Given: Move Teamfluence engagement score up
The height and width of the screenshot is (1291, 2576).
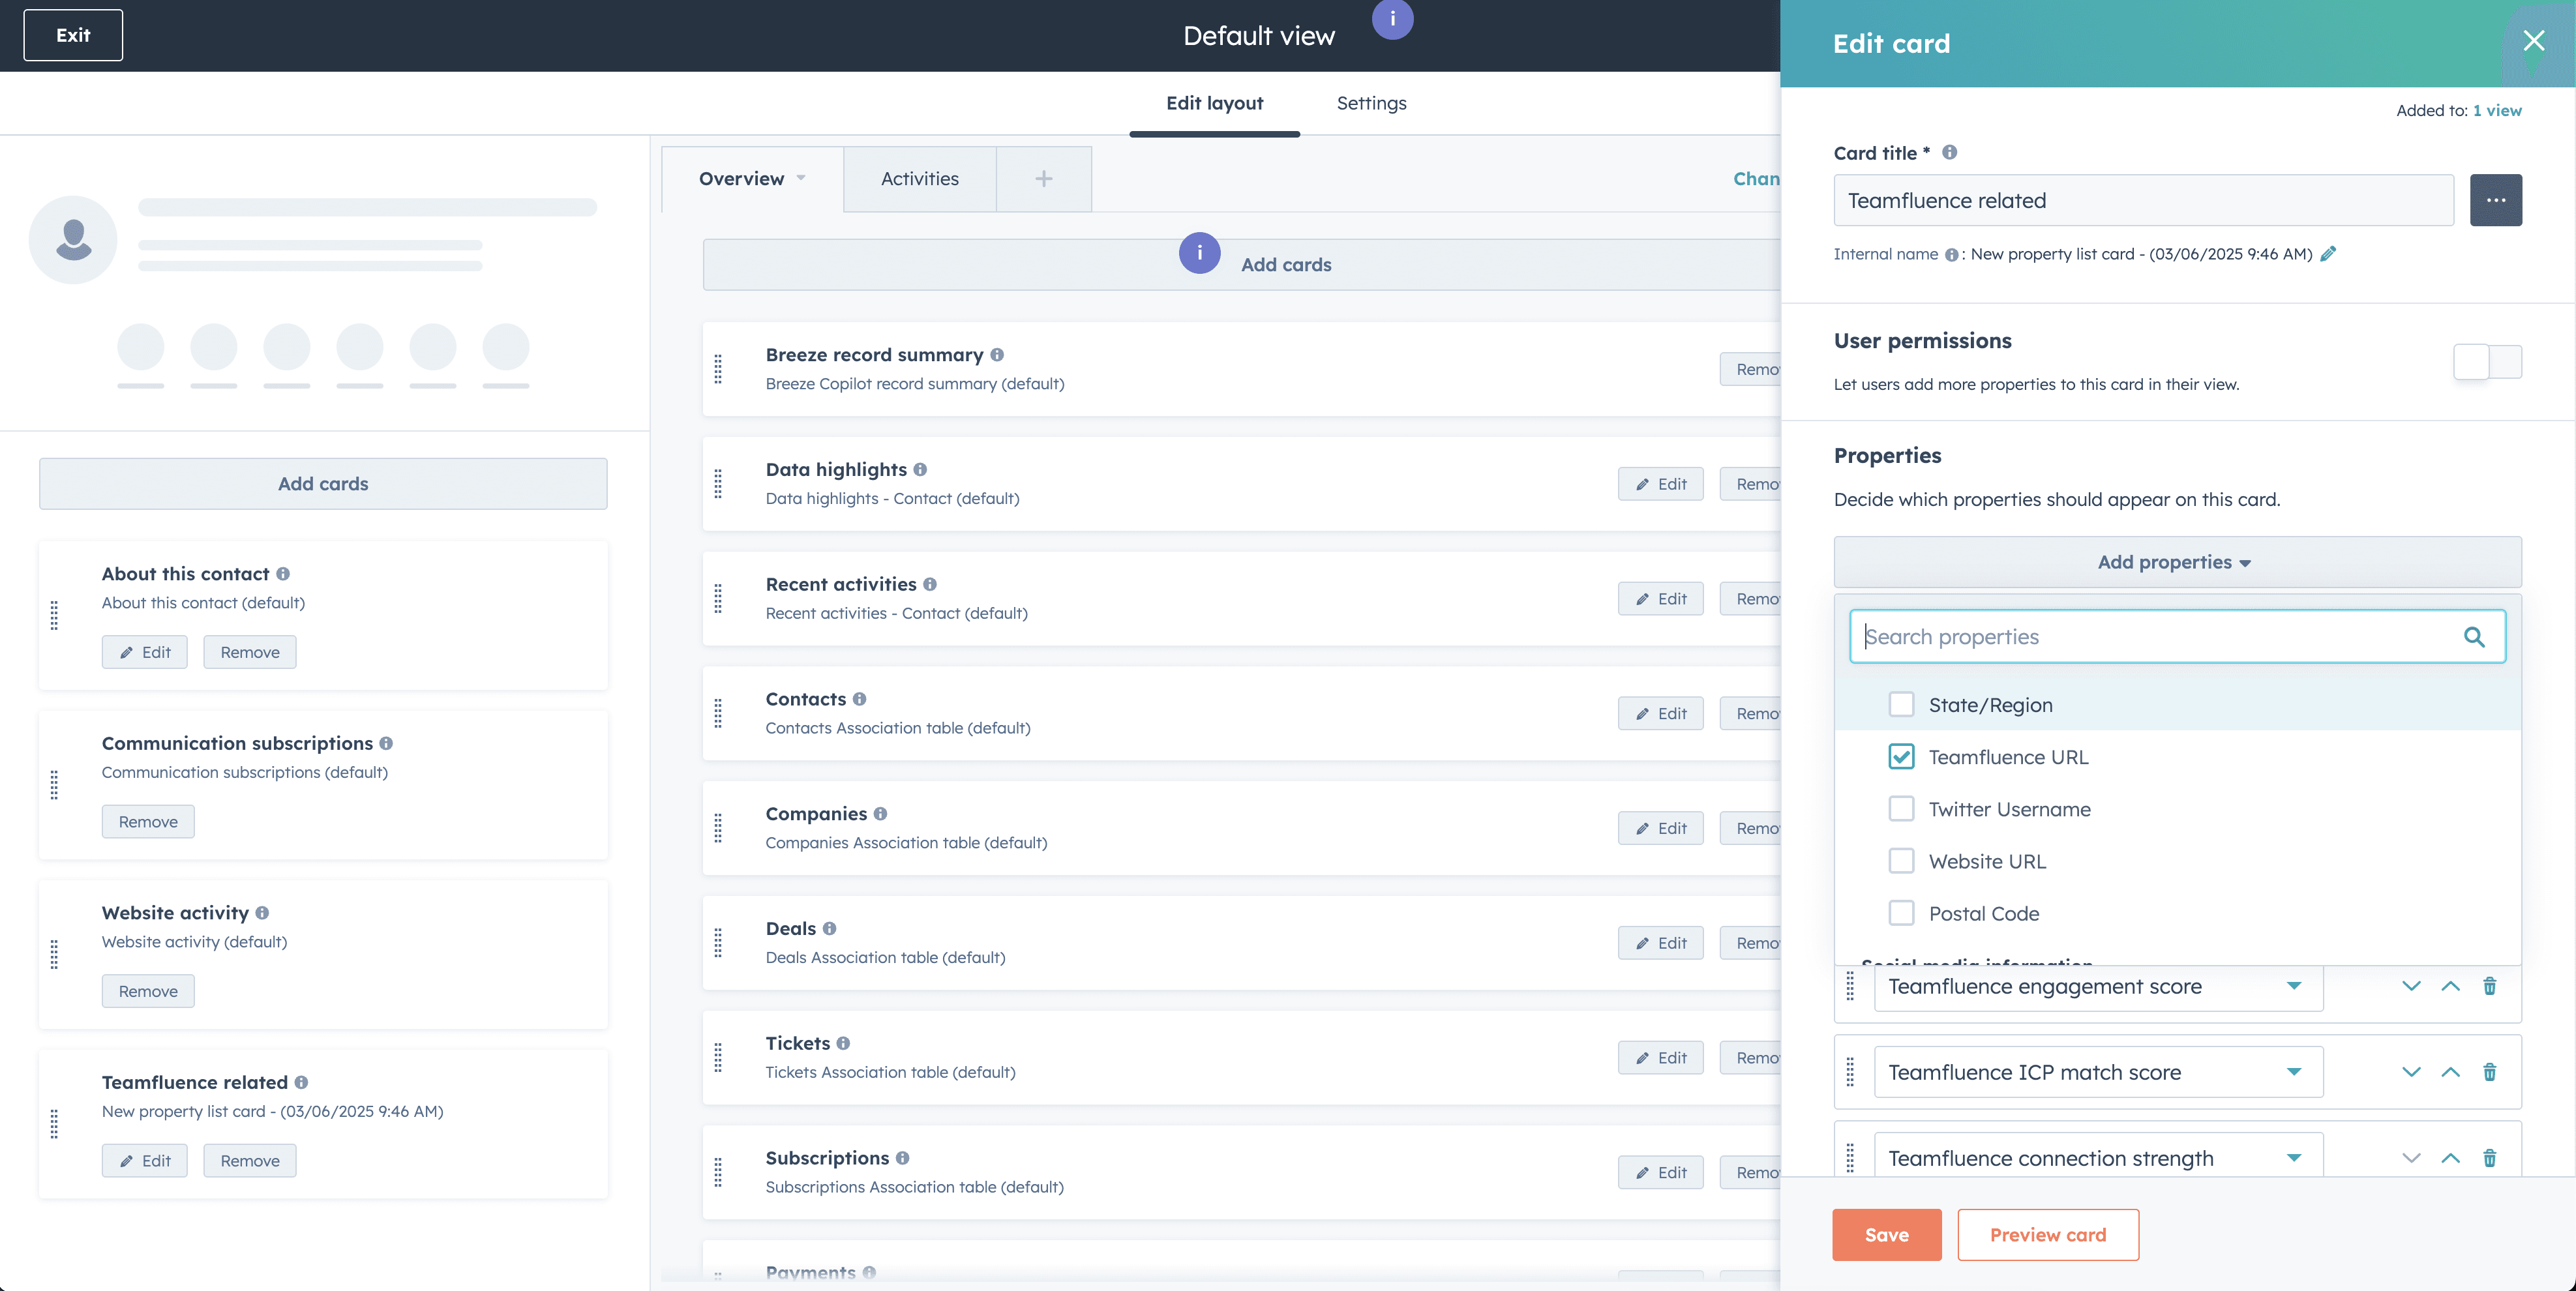Looking at the screenshot, I should (x=2450, y=986).
